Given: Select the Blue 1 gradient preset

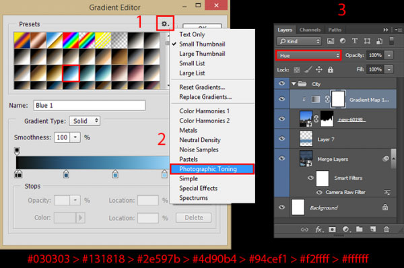Looking at the screenshot, I should 71,73.
